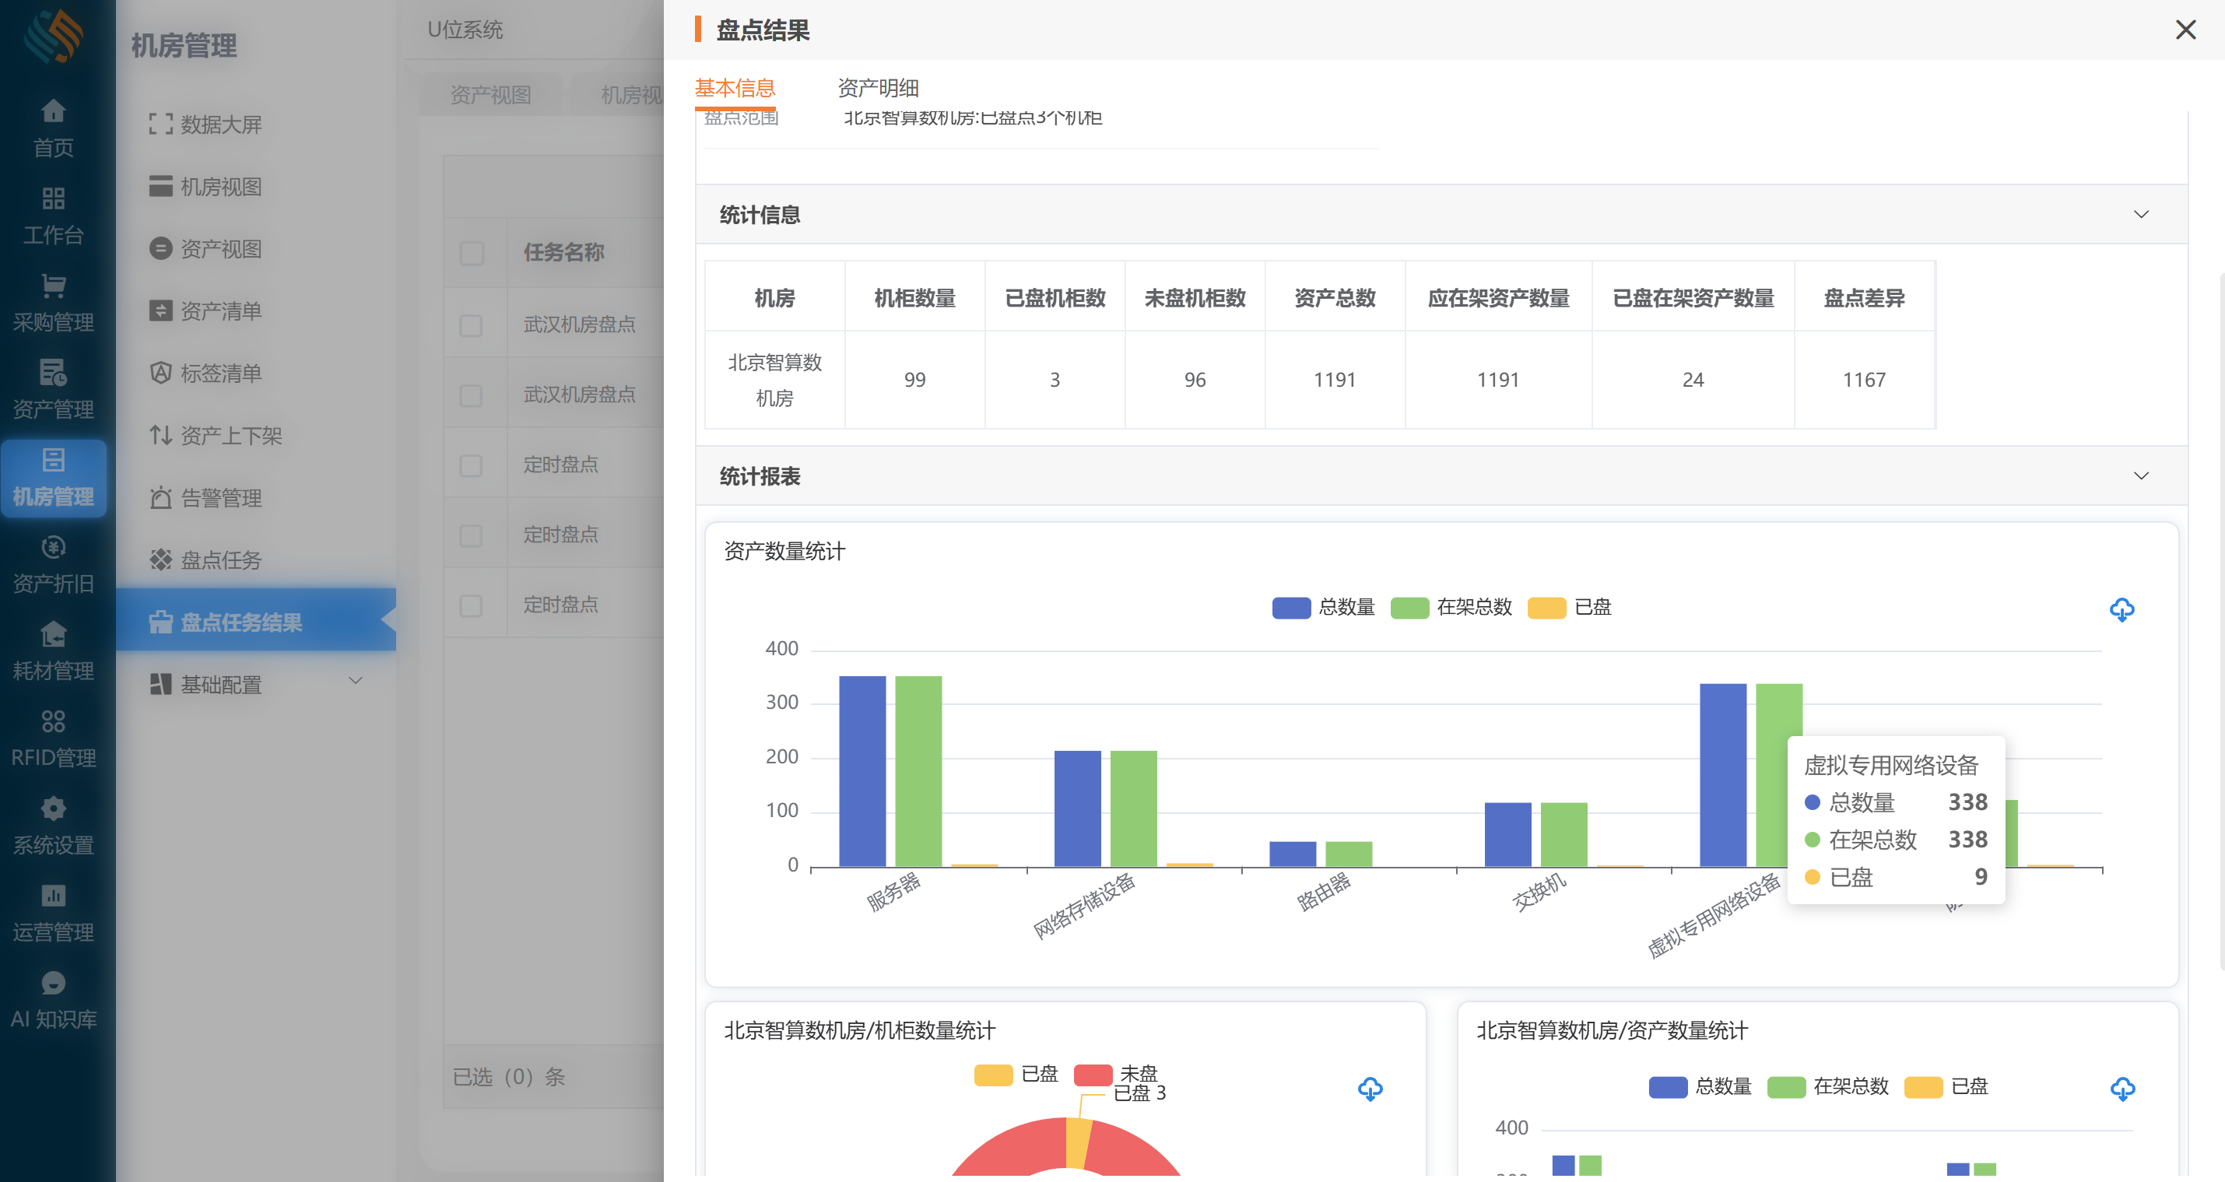
Task: Open 系统设置 gear icon
Action: click(53, 808)
